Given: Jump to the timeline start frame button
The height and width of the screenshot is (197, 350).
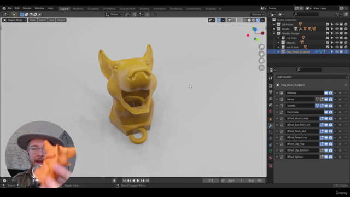Looking at the screenshot, I should 124,181.
